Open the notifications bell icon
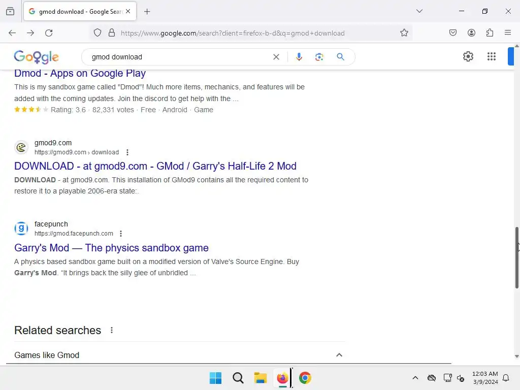This screenshot has width=520, height=390. [506, 378]
